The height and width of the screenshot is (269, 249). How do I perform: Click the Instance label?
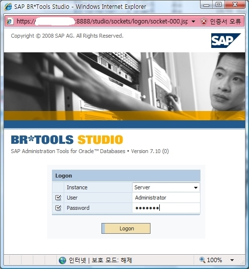(x=77, y=187)
